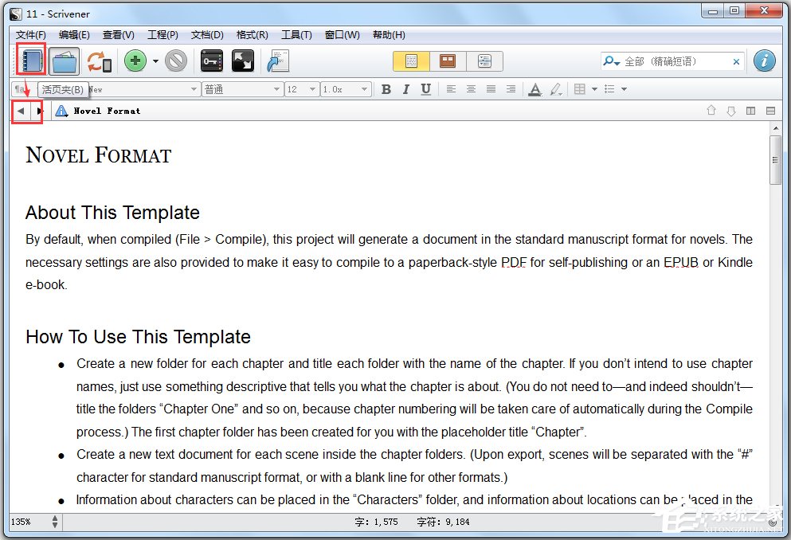The image size is (791, 540).
Task: Open the font size 12 dropdown
Action: (x=302, y=89)
